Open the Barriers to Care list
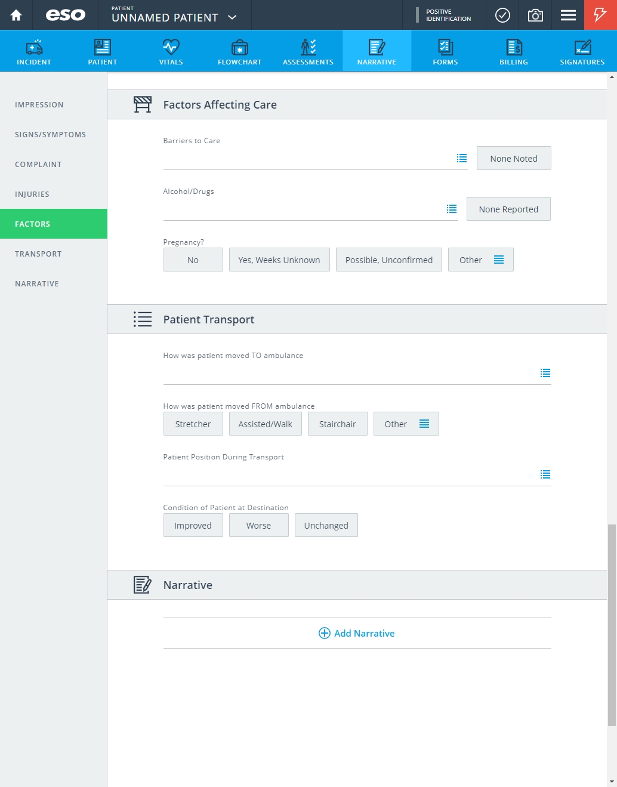The image size is (617, 787). pyautogui.click(x=462, y=158)
